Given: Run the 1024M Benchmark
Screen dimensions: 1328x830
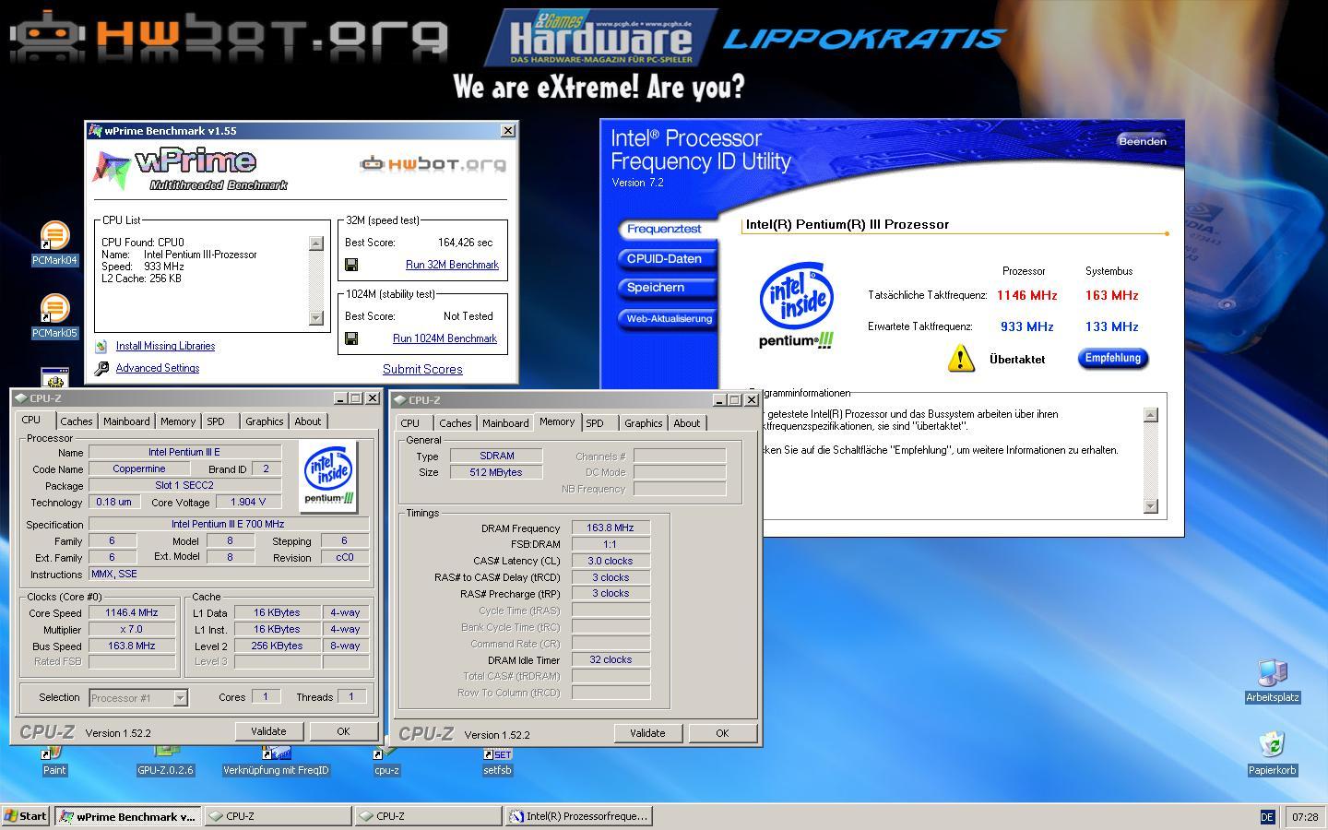Looking at the screenshot, I should click(445, 338).
